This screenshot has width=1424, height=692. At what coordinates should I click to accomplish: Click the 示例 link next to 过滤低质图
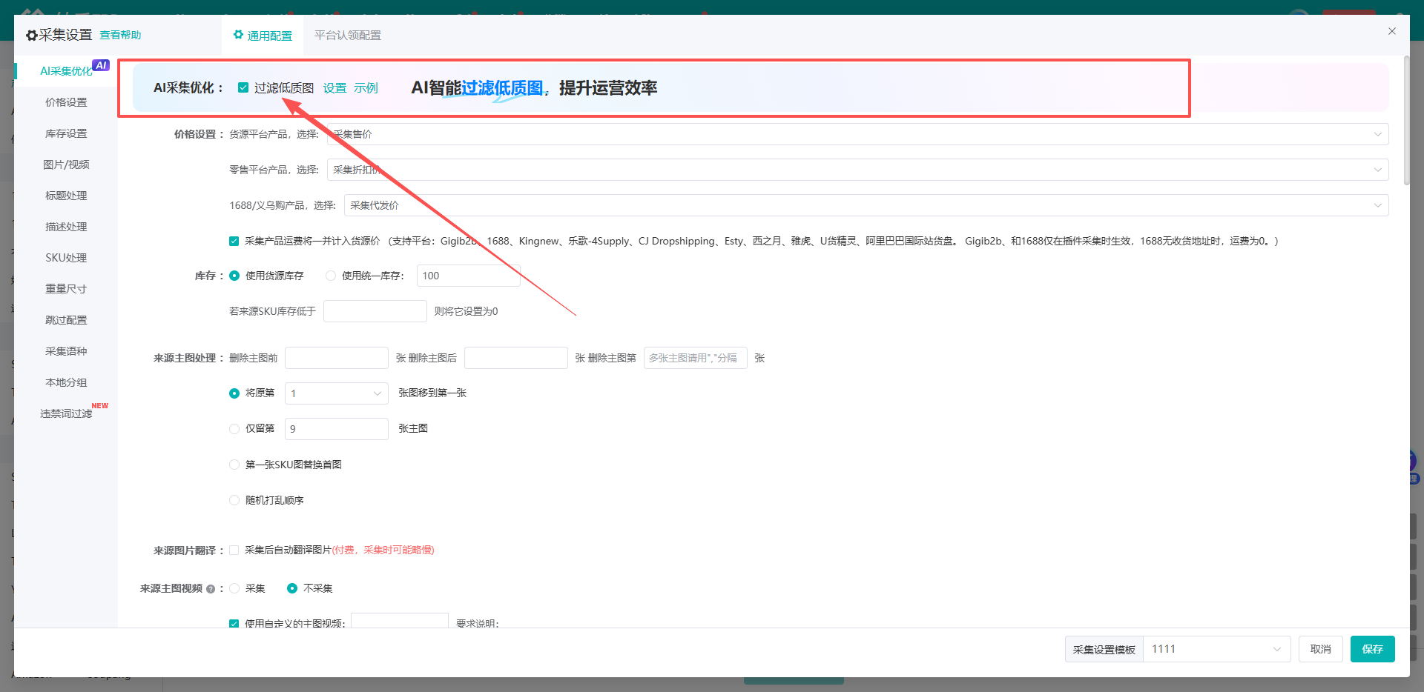coord(366,87)
